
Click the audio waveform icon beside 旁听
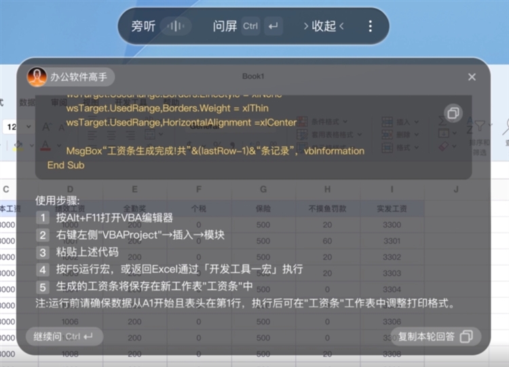tap(176, 26)
